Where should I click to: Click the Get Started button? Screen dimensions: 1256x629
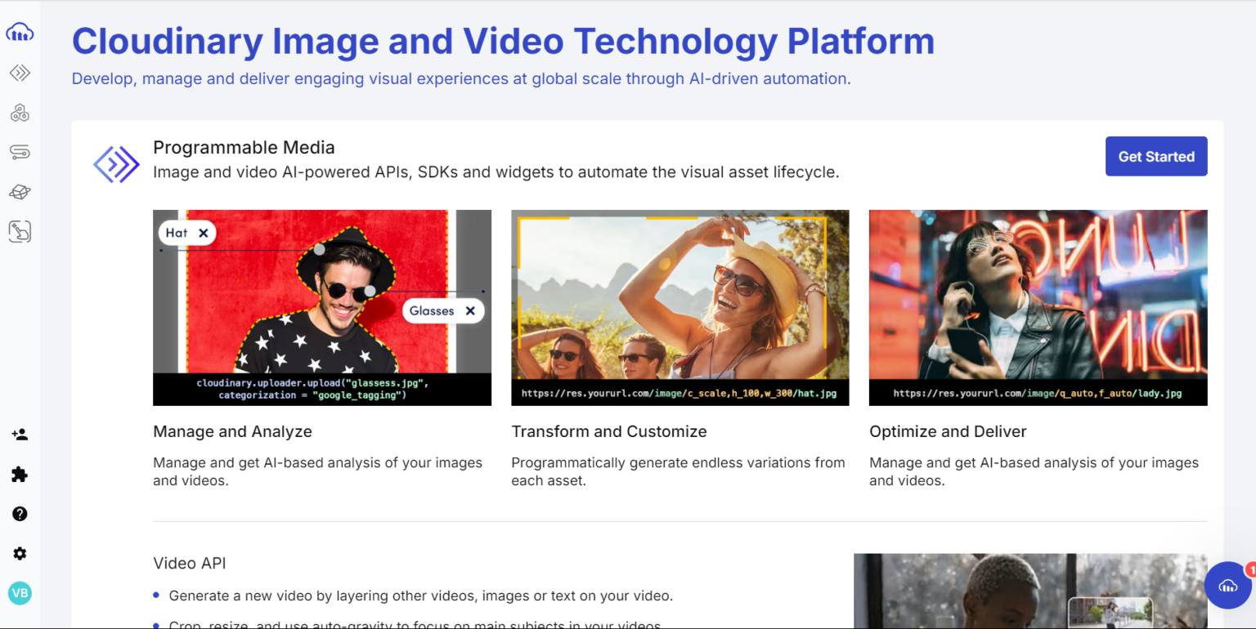[1156, 156]
